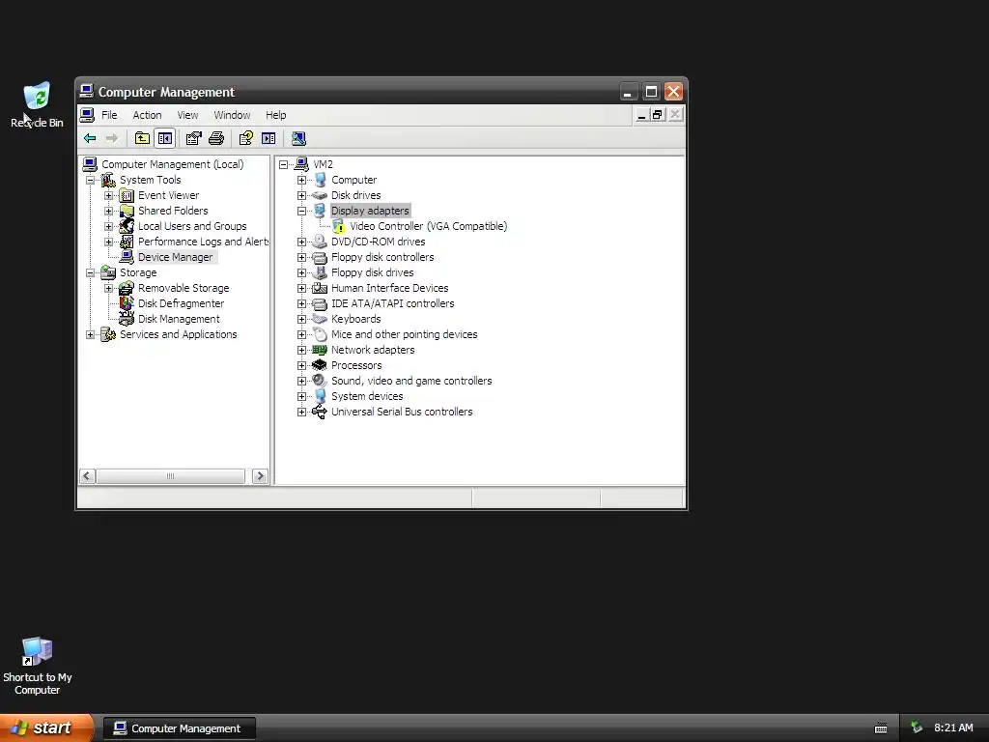Select Video Controller (VGA Compatible) device
This screenshot has height=742, width=989.
[428, 226]
